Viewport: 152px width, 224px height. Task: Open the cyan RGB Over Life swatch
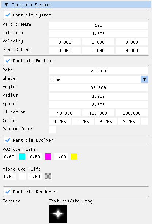22,156
